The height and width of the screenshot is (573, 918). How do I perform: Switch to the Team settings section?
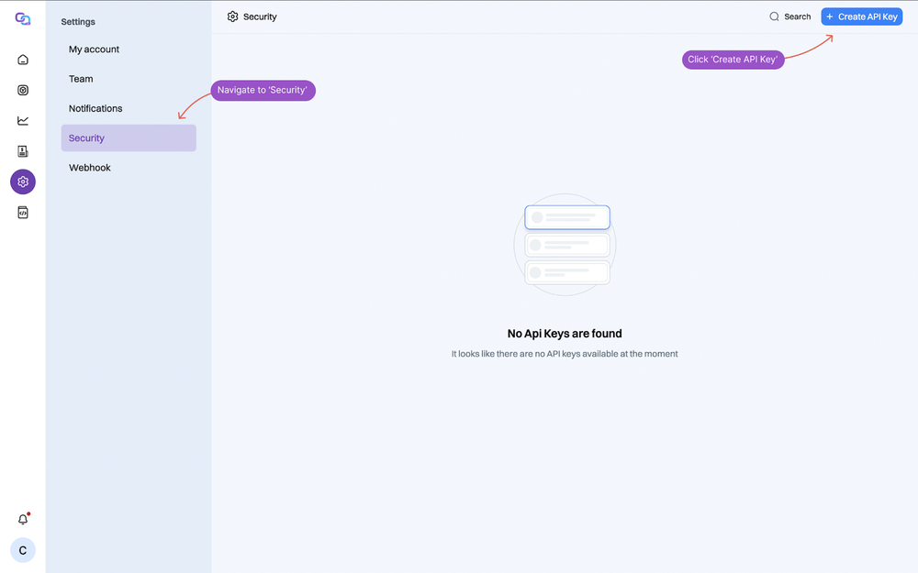pos(80,79)
